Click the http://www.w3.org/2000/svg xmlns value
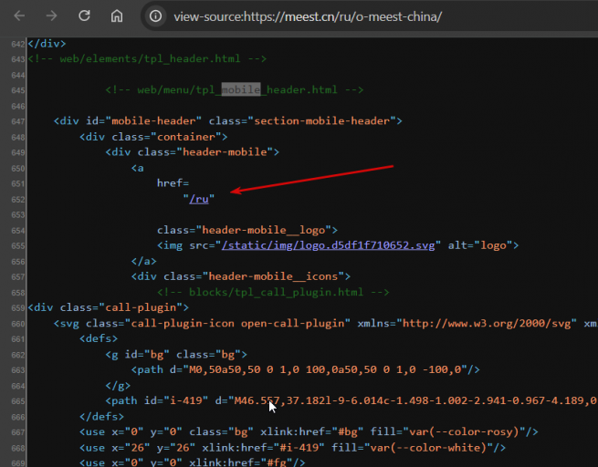Screen dimensions: 598x467 tap(487, 324)
